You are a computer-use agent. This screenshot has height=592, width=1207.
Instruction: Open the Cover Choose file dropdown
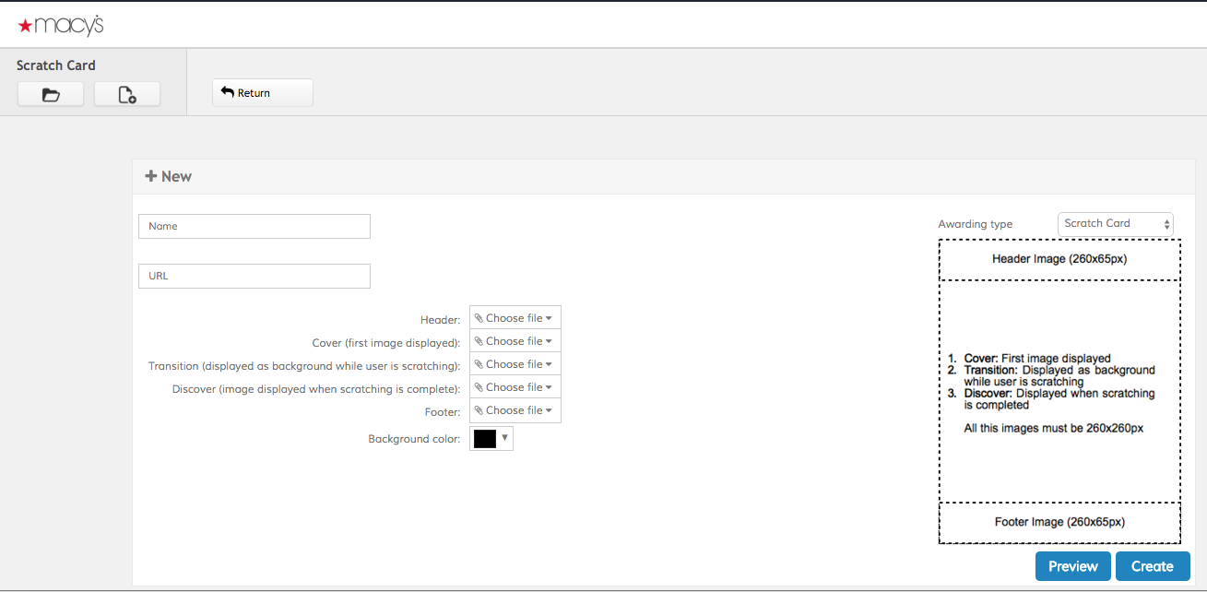click(515, 341)
